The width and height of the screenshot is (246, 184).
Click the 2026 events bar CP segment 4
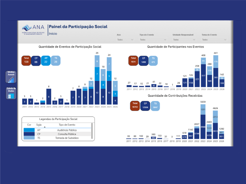coord(115,101)
